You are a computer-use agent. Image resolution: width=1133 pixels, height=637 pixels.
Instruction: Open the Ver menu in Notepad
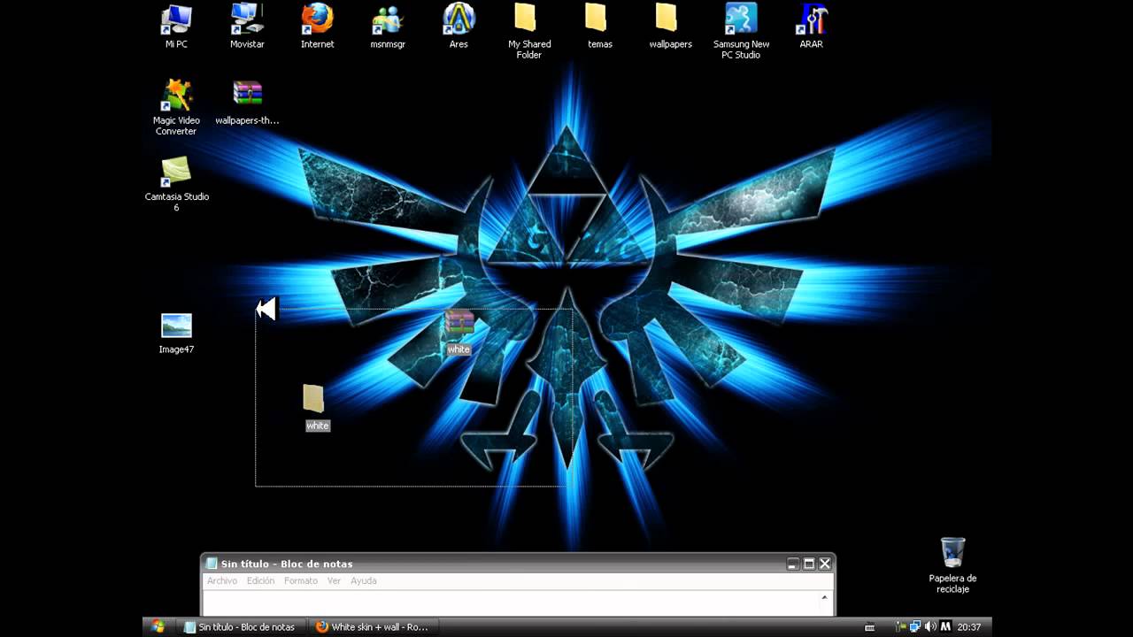(x=334, y=581)
